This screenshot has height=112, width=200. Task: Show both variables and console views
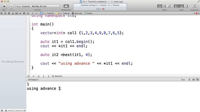pyautogui.click(x=193, y=80)
